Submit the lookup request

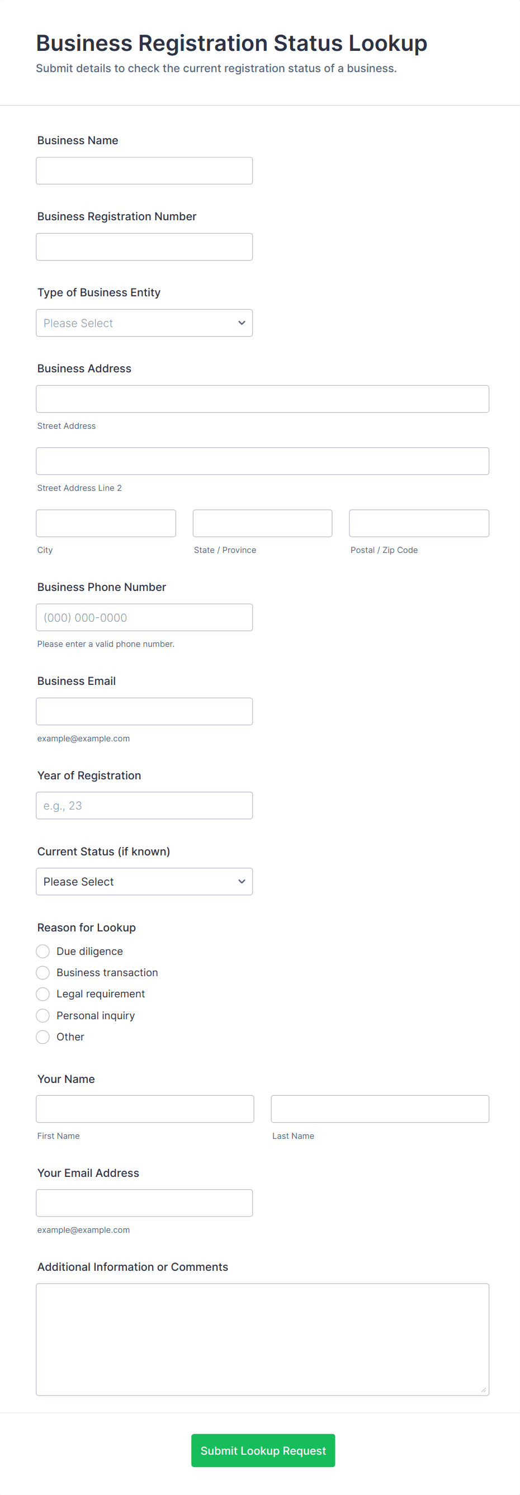263,1450
